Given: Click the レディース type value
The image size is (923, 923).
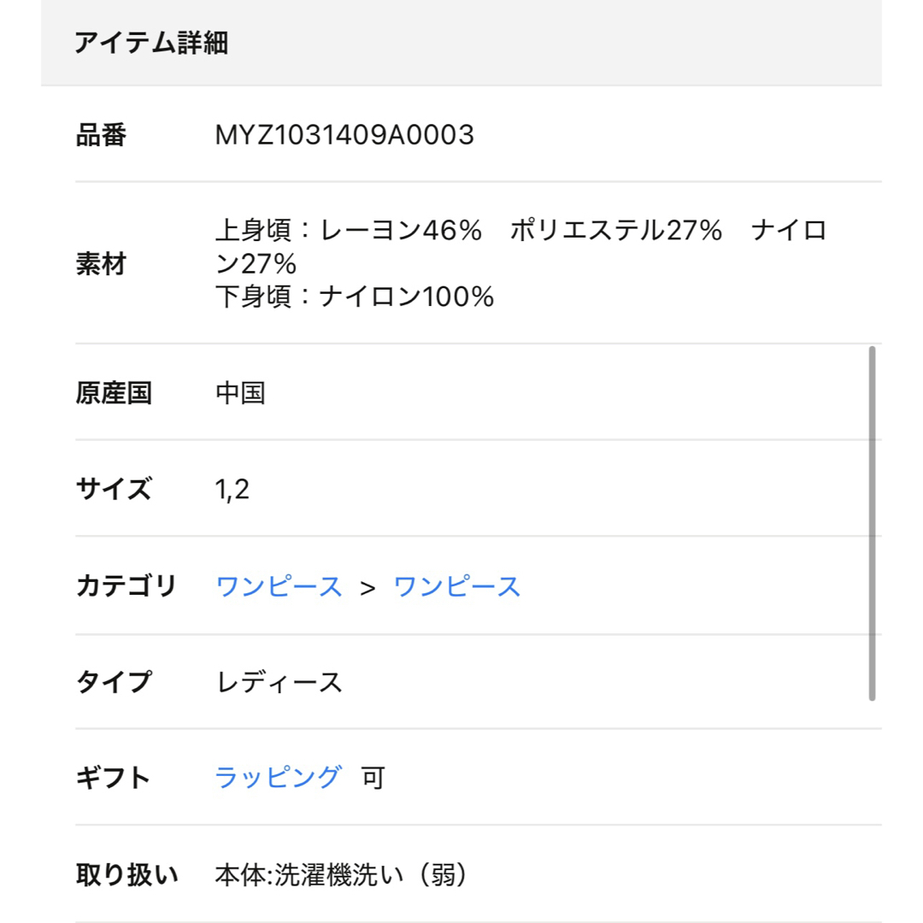Looking at the screenshot, I should tap(279, 682).
